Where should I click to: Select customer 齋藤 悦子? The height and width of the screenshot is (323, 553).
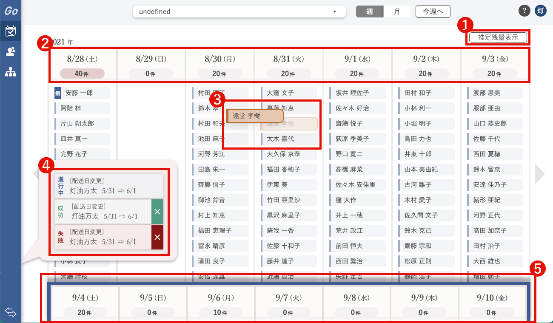[x=358, y=124]
